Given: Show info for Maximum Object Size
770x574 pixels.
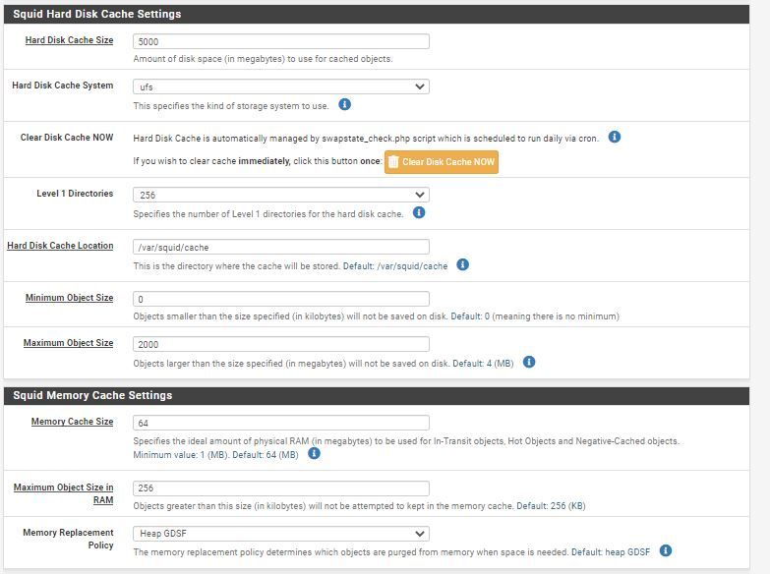Looking at the screenshot, I should point(529,362).
